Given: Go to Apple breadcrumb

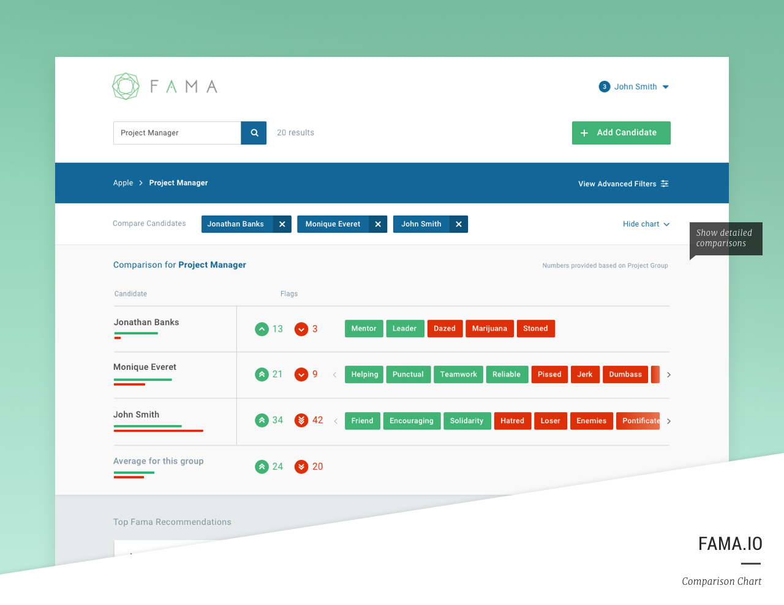Looking at the screenshot, I should pos(123,183).
